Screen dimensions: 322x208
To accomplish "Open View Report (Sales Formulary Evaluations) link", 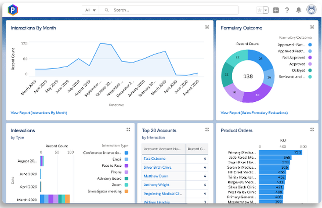I will tap(254, 113).
